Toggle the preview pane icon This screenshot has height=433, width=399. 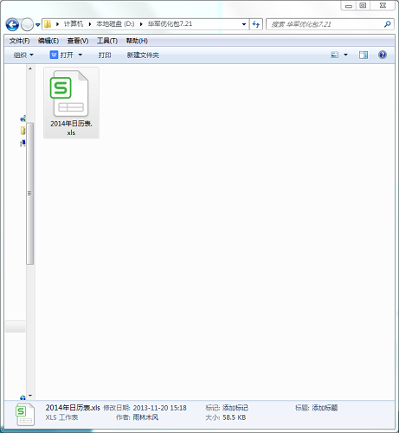pos(364,55)
